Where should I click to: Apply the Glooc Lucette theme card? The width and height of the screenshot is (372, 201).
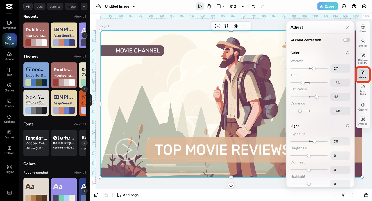(36, 75)
